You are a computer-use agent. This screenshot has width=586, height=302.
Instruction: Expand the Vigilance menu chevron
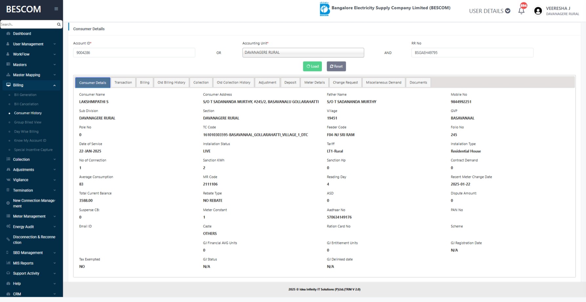click(x=54, y=180)
